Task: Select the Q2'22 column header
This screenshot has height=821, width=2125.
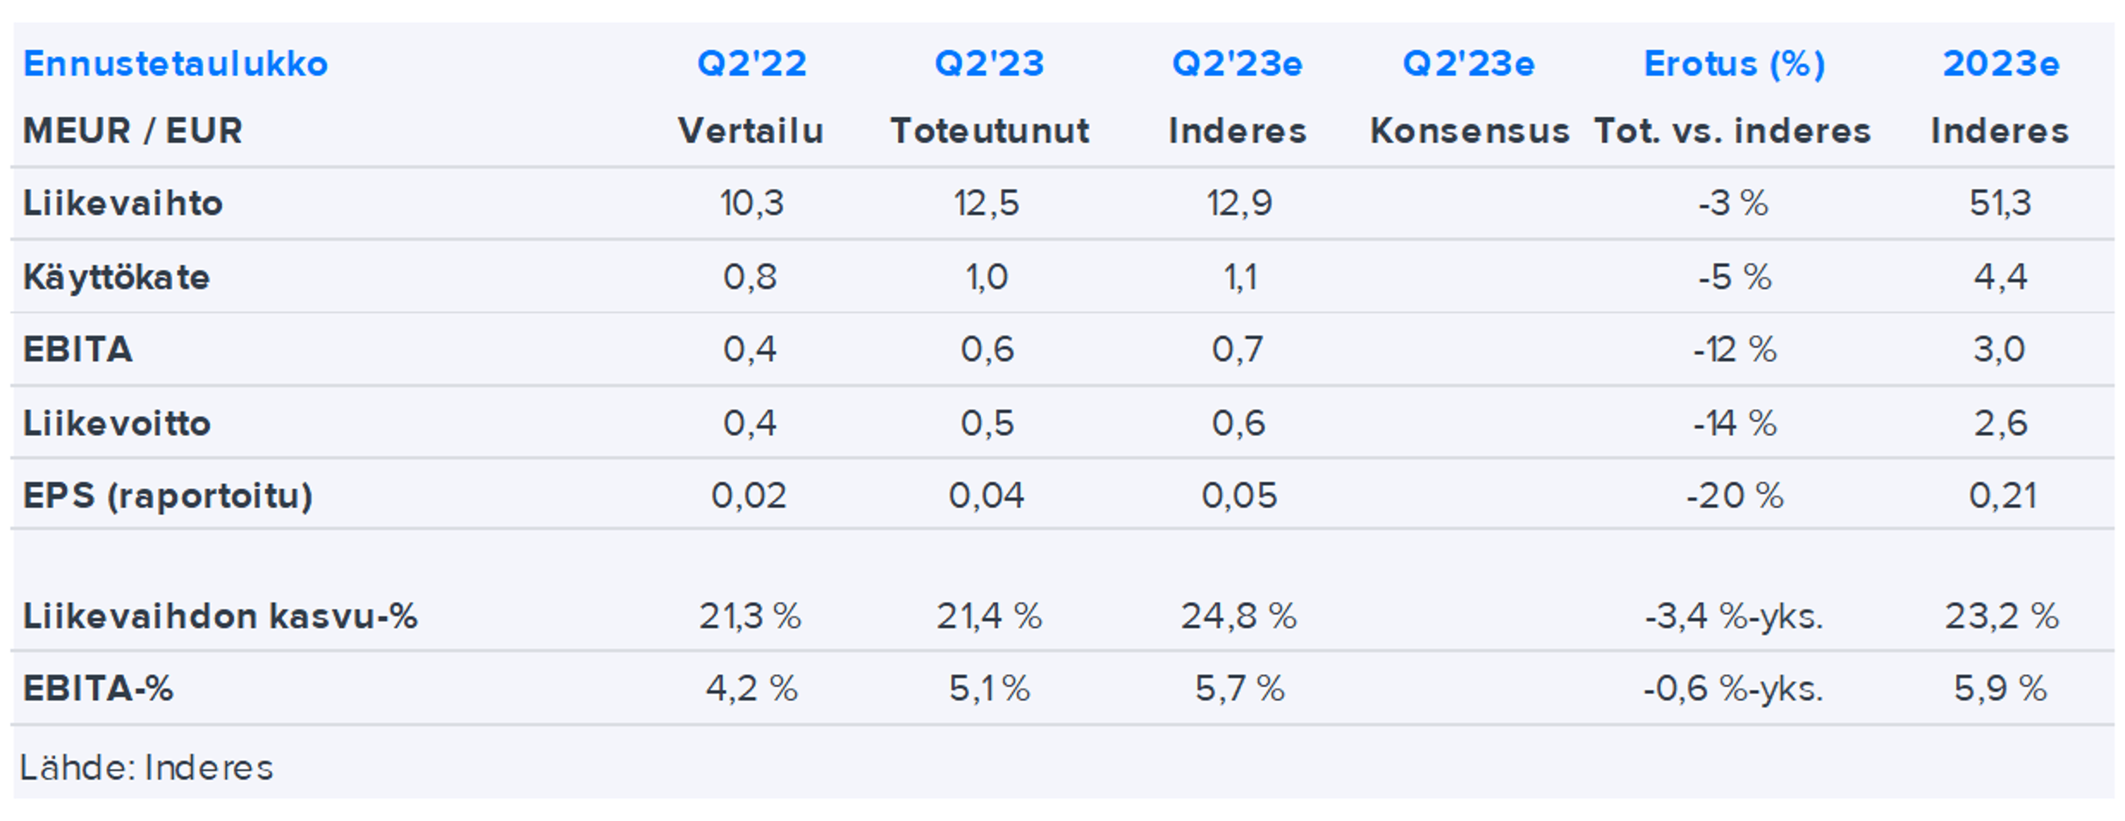Action: click(751, 64)
